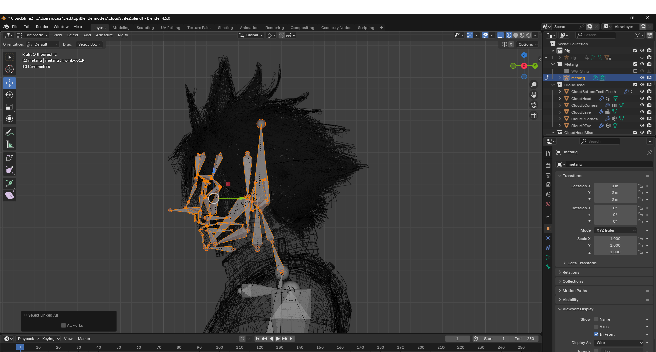Toggle the camera view icon

point(534,105)
